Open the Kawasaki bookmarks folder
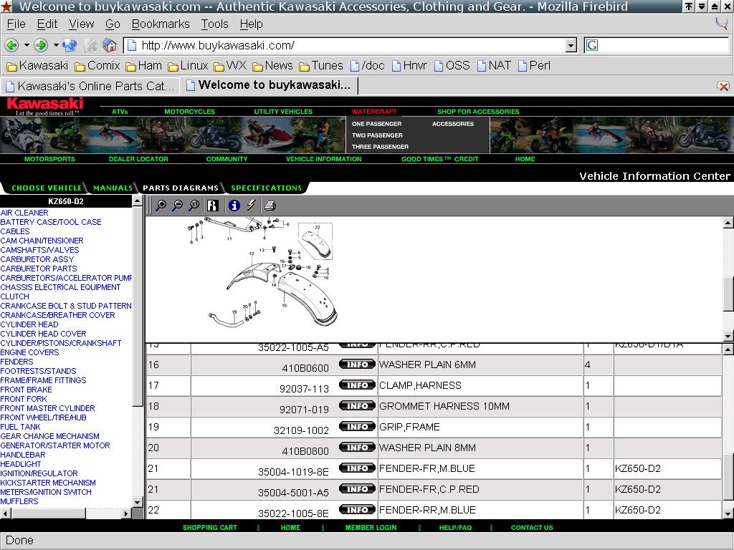 pyautogui.click(x=37, y=65)
